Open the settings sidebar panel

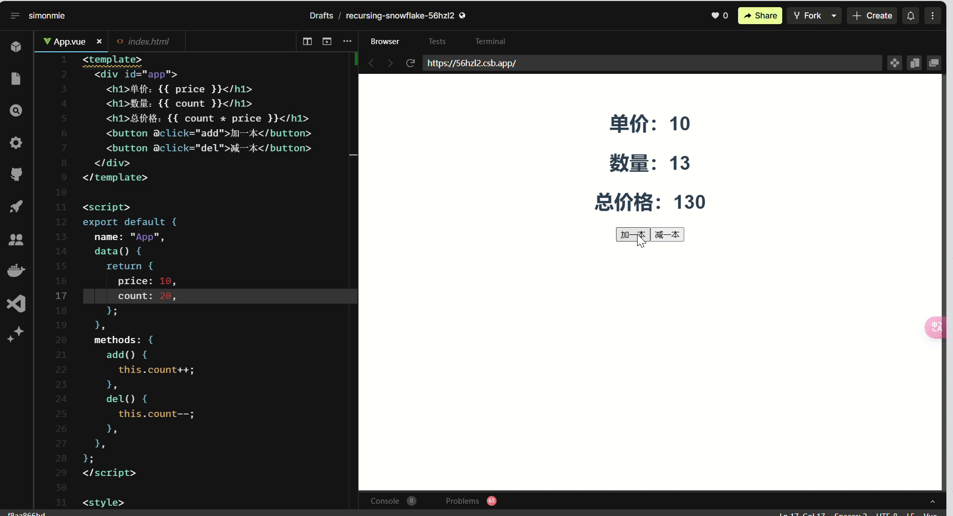tap(16, 143)
